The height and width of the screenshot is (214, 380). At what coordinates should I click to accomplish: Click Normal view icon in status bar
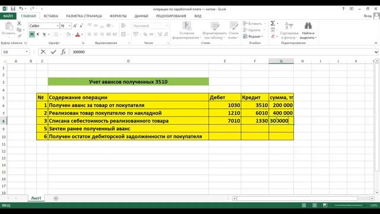[303, 205]
